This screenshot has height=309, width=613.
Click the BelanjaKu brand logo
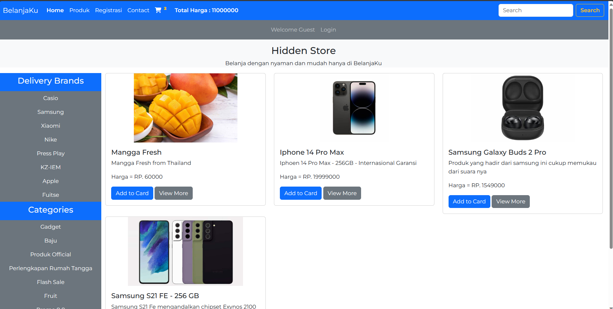coord(20,10)
